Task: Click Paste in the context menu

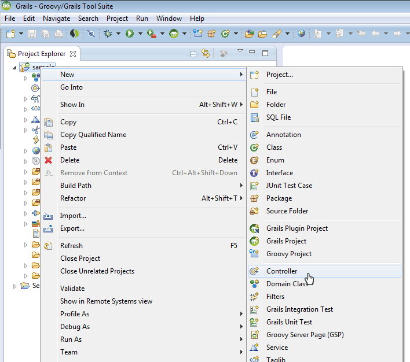Action: 144,147
